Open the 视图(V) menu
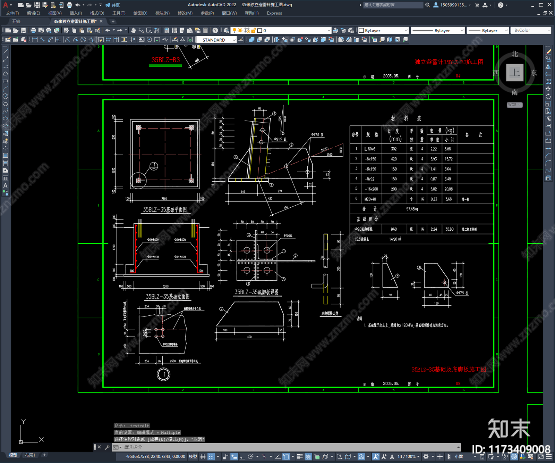Image resolution: width=555 pixels, height=463 pixels. coord(55,13)
